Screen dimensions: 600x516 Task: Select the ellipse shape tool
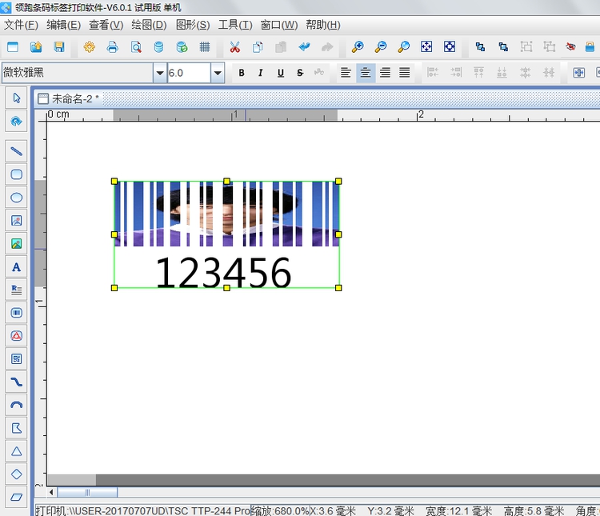[x=16, y=198]
